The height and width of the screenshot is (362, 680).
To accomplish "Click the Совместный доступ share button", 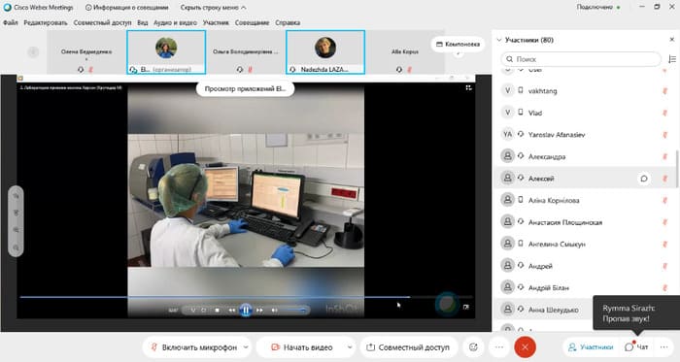I will coord(409,347).
